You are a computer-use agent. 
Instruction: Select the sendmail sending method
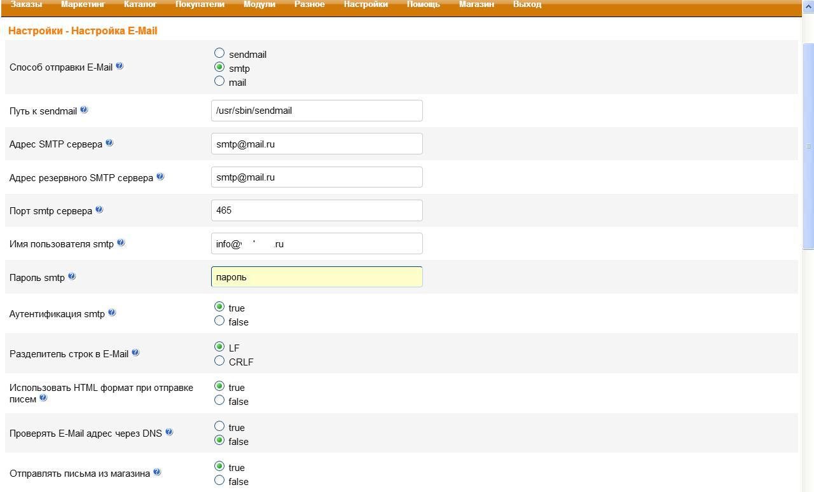click(219, 53)
